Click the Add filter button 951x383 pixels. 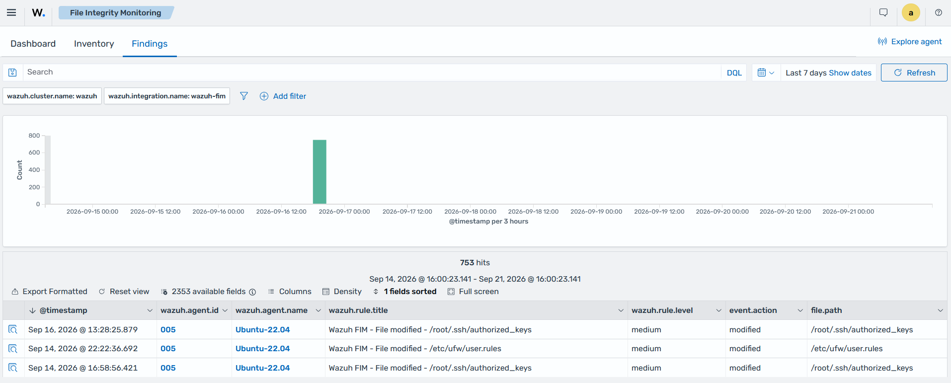tap(283, 96)
